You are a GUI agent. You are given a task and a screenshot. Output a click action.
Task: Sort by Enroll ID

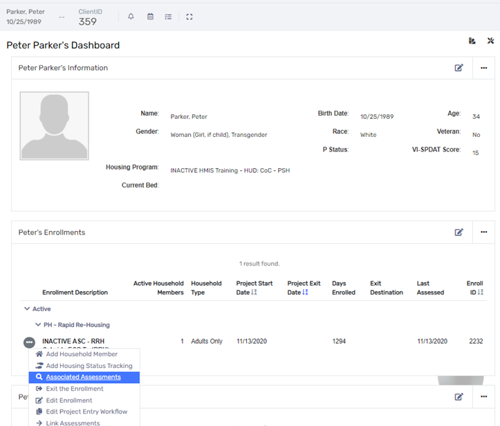481,292
